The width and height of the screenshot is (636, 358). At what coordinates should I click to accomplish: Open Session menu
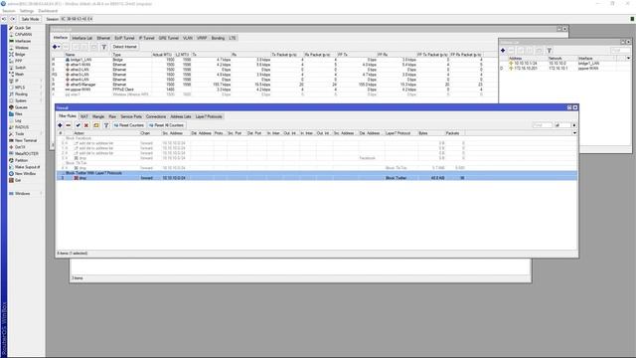pyautogui.click(x=9, y=11)
